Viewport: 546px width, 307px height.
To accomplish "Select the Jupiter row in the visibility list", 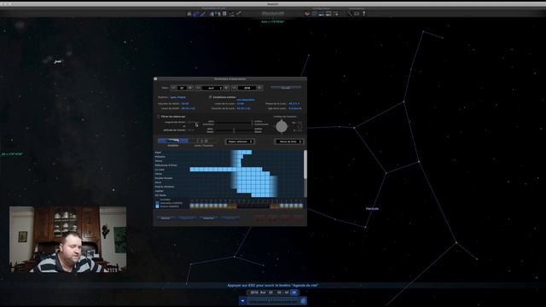I will click(229, 191).
